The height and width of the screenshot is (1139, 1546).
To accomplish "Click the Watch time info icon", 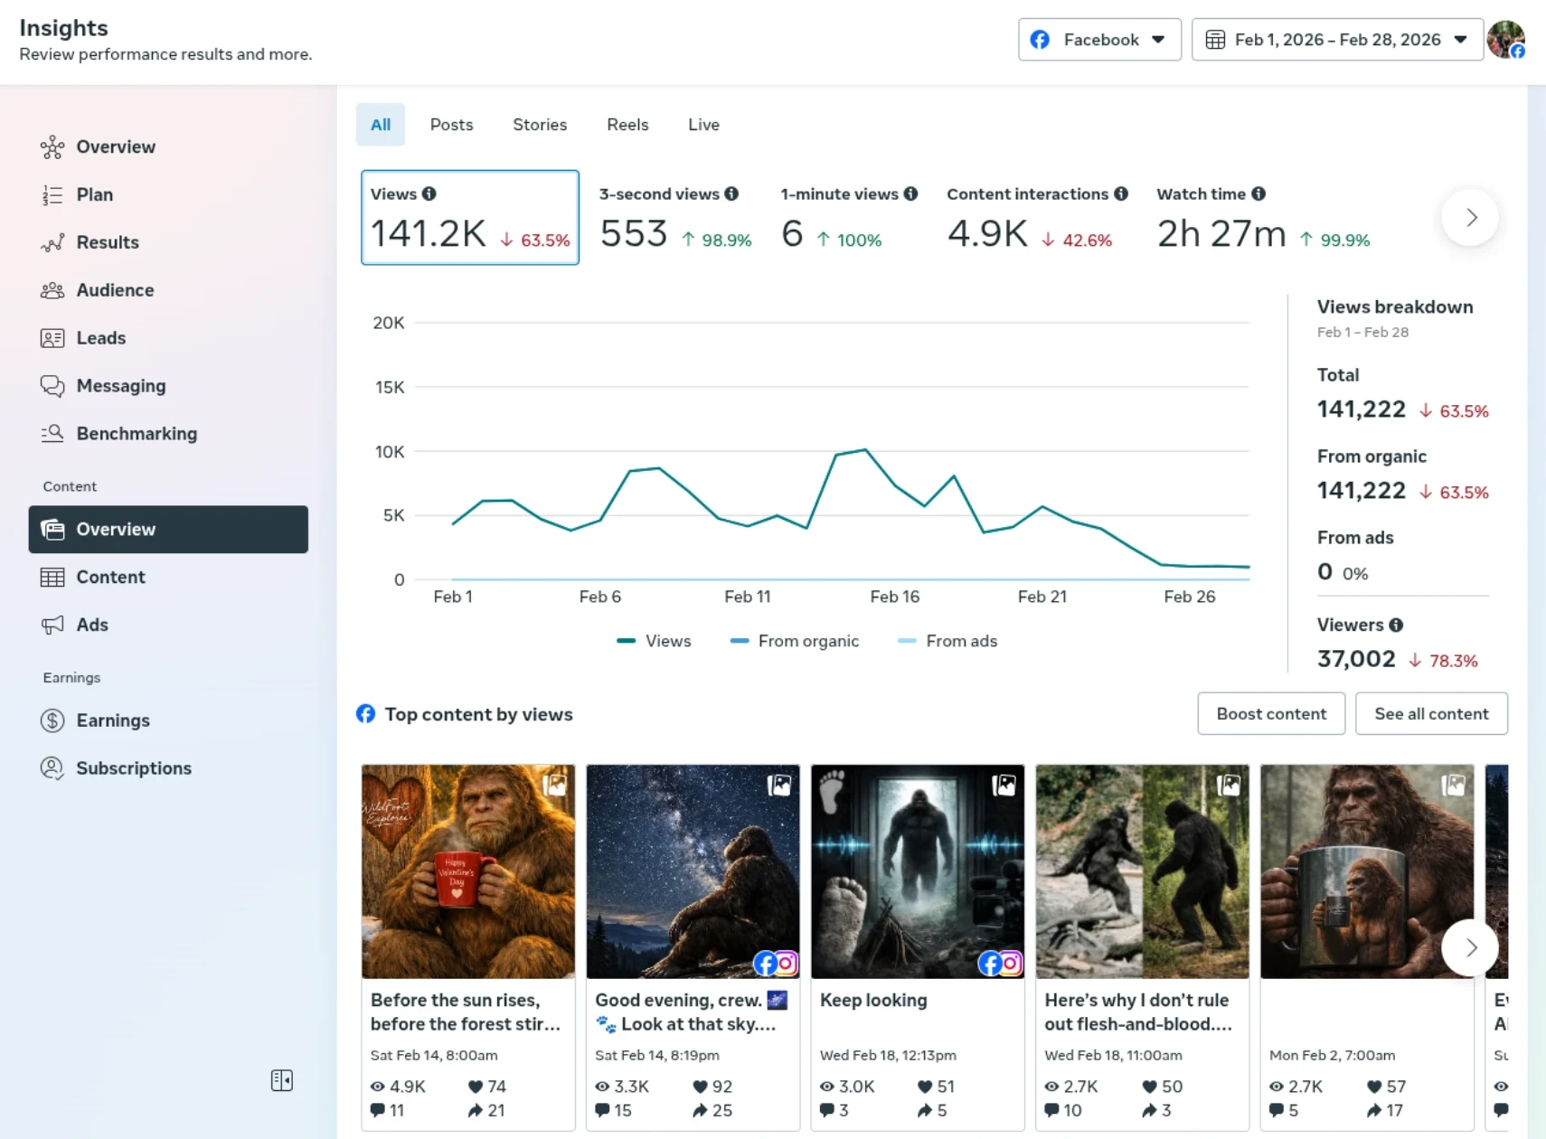I will tap(1258, 193).
